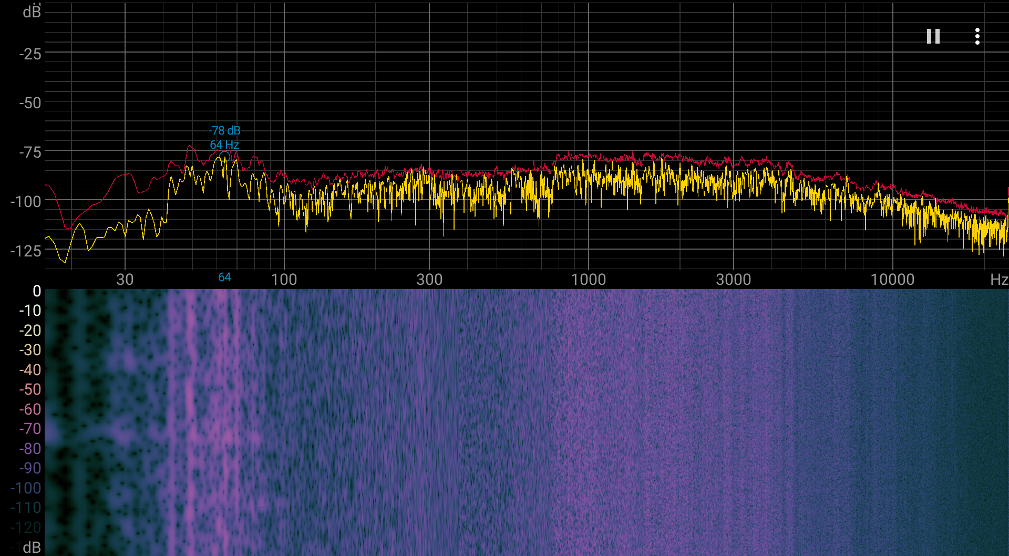Click the '30' frequency axis label

tap(125, 280)
